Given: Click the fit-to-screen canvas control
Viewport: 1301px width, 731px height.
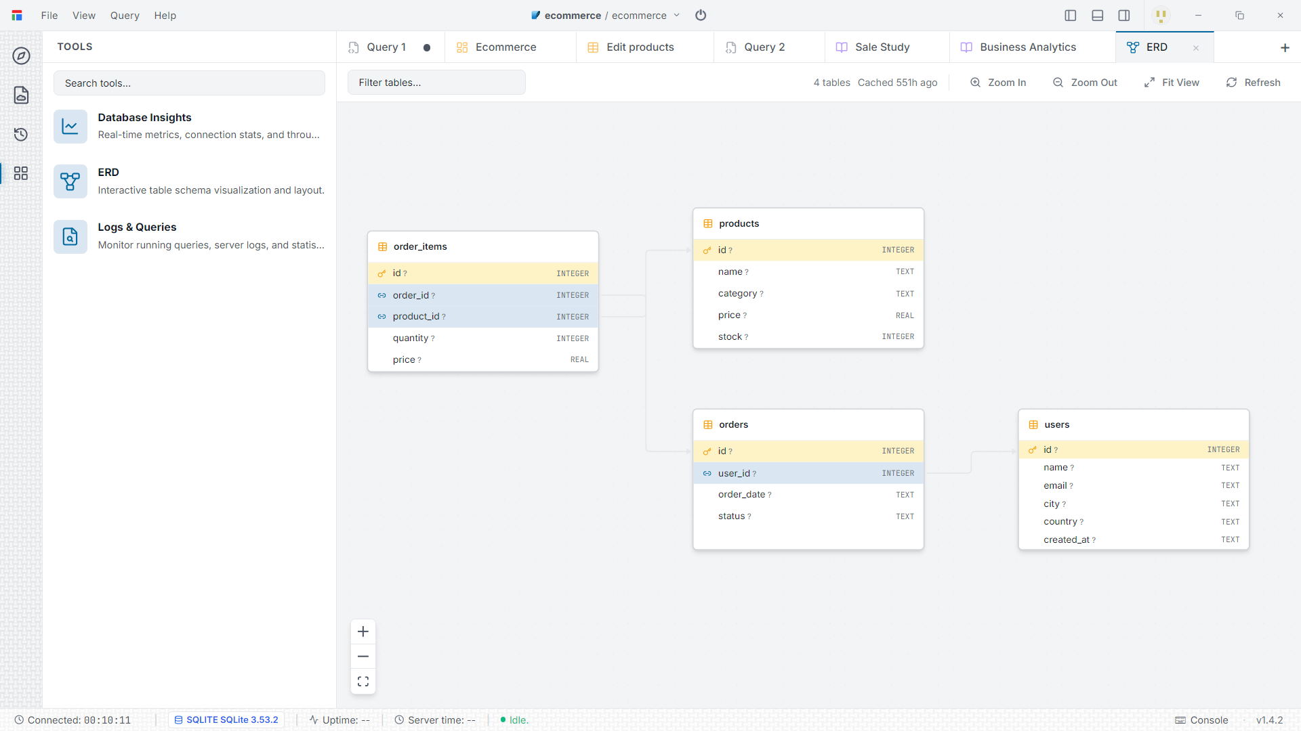Looking at the screenshot, I should (363, 682).
